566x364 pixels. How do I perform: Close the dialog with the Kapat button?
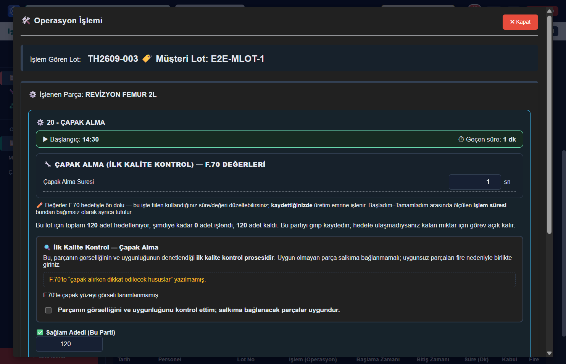pyautogui.click(x=520, y=22)
